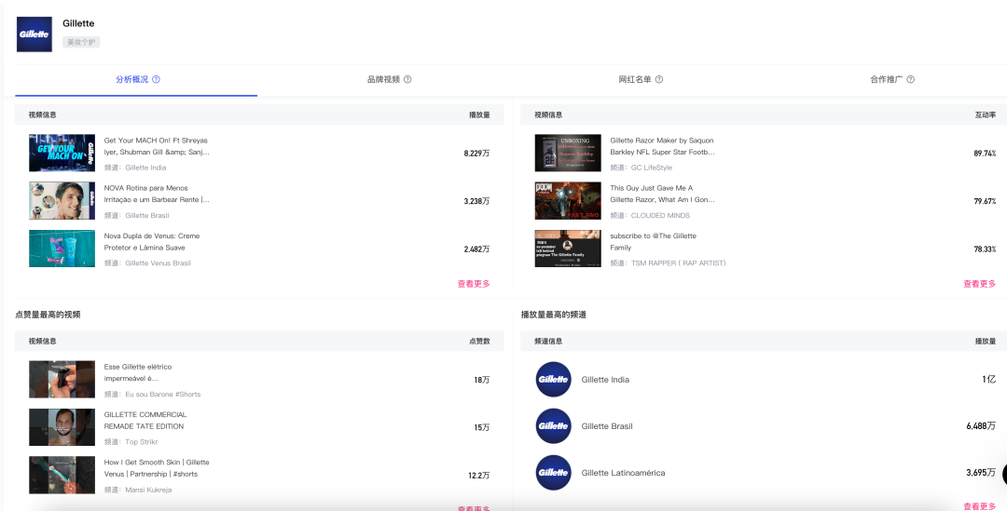Click the 6,488万 channel play count
The width and height of the screenshot is (1007, 511).
click(981, 425)
